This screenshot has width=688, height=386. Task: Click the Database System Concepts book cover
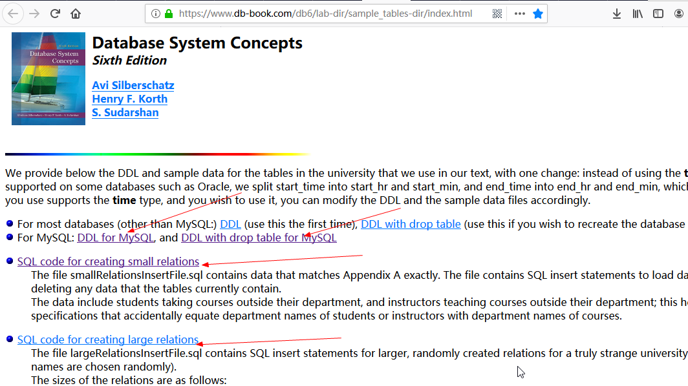48,79
